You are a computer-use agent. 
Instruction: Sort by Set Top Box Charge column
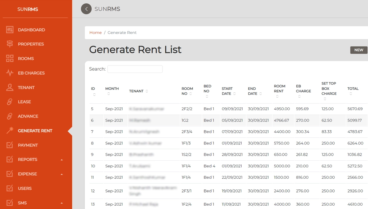(x=325, y=99)
